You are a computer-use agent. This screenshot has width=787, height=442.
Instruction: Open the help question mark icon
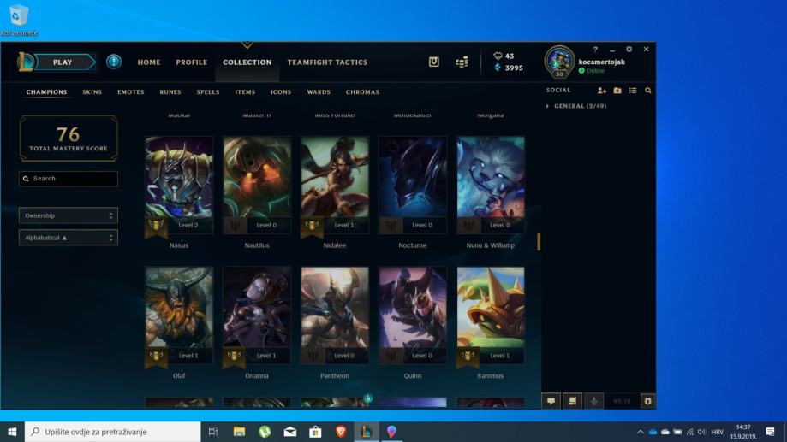point(595,49)
